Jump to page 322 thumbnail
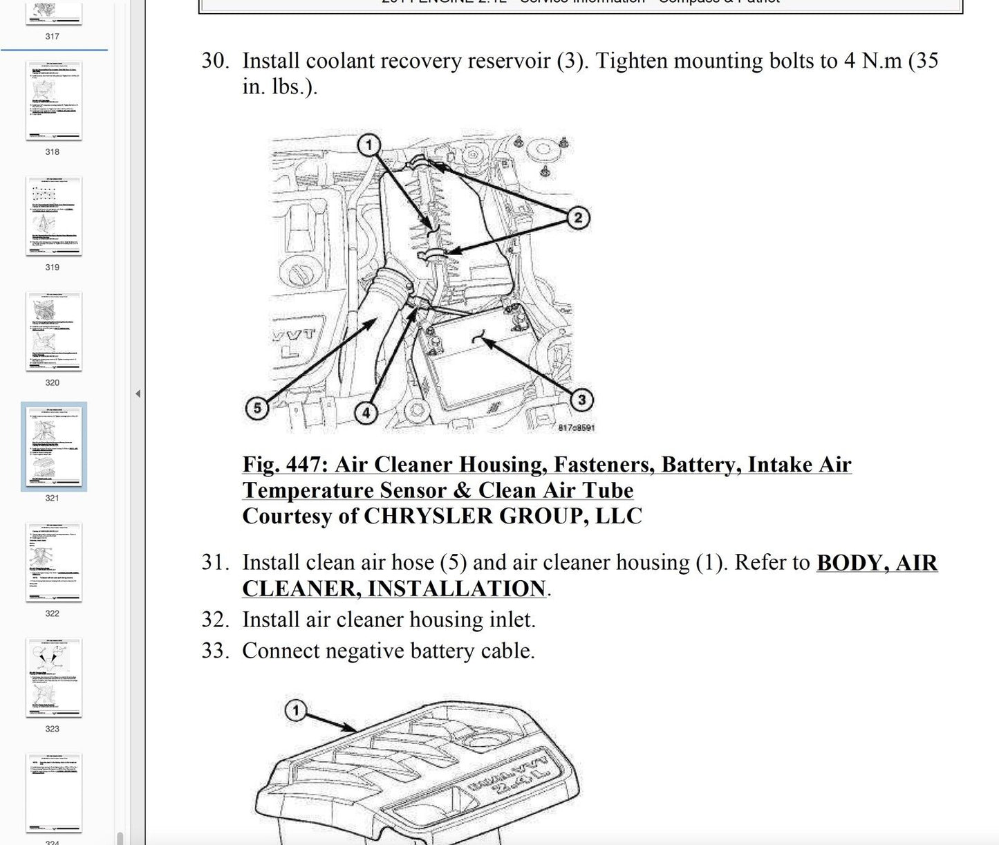Viewport: 999px width, 845px height. pos(54,562)
